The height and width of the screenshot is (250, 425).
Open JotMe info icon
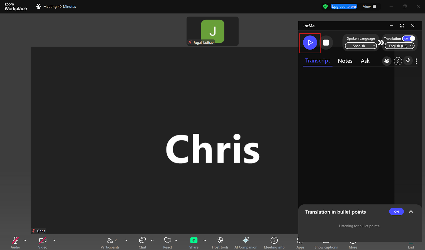398,61
